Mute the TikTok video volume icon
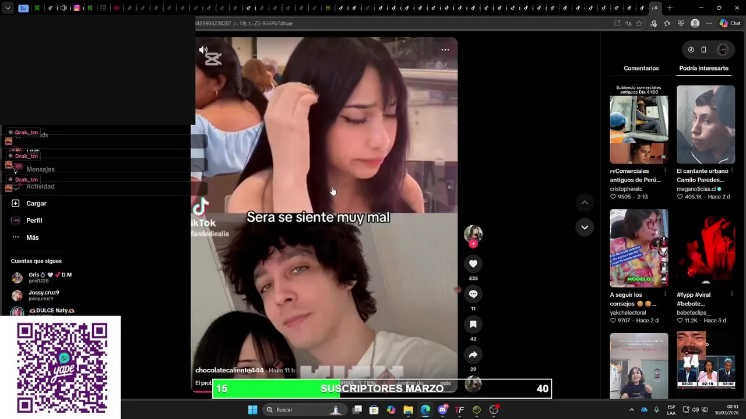 tap(203, 50)
